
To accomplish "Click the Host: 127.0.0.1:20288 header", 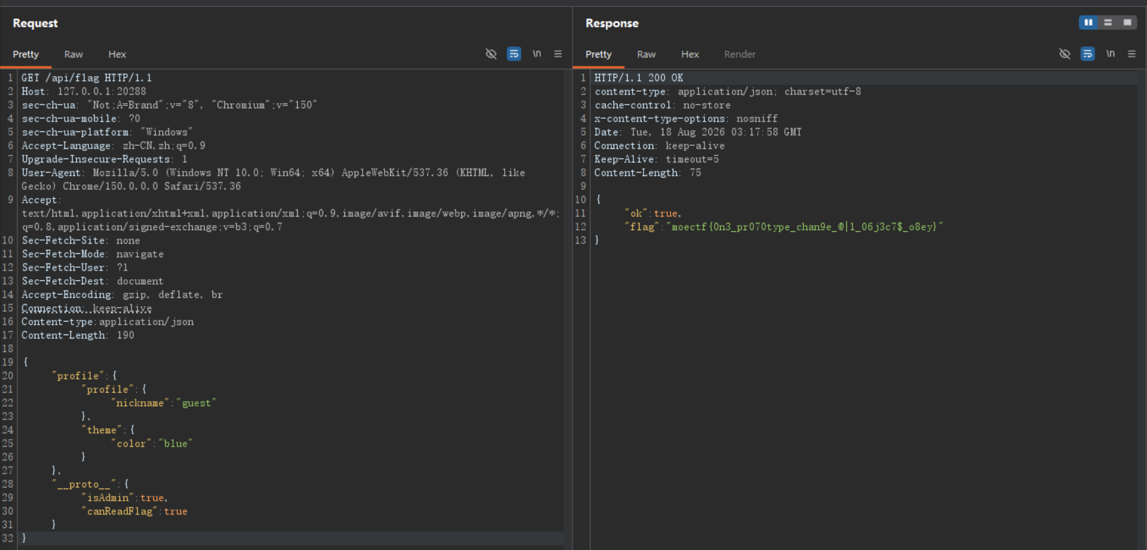I will click(x=83, y=91).
